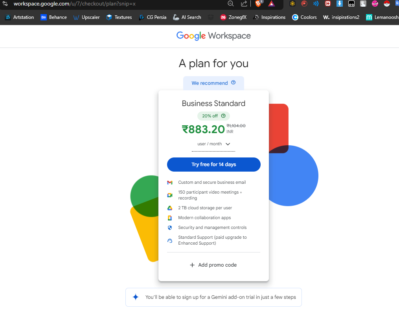Open the yellow cube extension icon
Screen dimensions: 399x311
click(292, 4)
